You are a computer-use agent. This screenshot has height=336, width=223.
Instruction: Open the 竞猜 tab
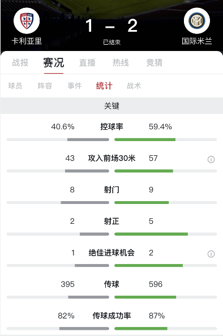pyautogui.click(x=155, y=63)
